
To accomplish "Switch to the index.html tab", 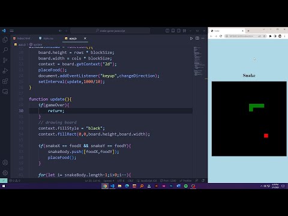I will (x=22, y=38).
